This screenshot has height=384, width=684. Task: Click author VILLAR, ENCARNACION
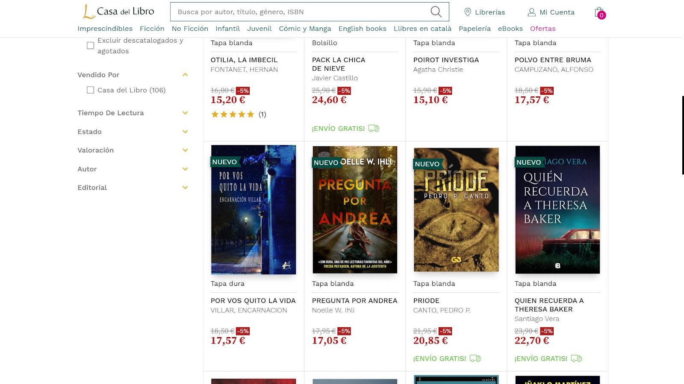(x=249, y=310)
